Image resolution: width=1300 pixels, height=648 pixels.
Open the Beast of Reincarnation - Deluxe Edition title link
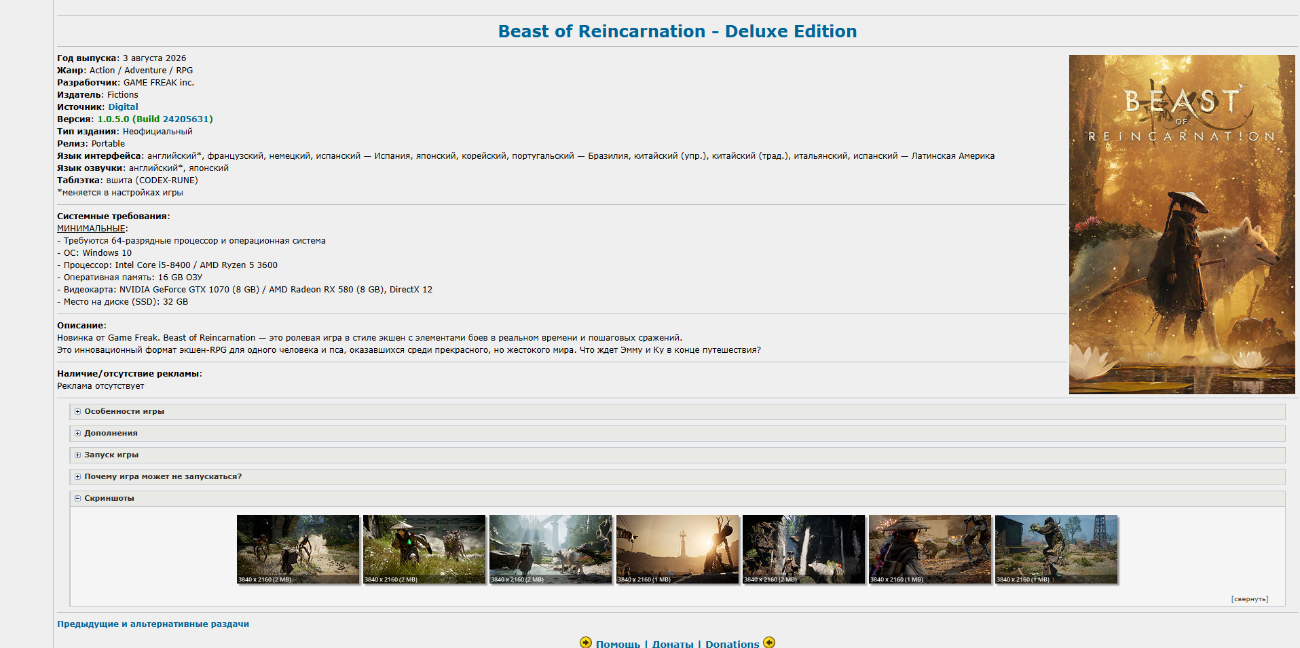677,31
